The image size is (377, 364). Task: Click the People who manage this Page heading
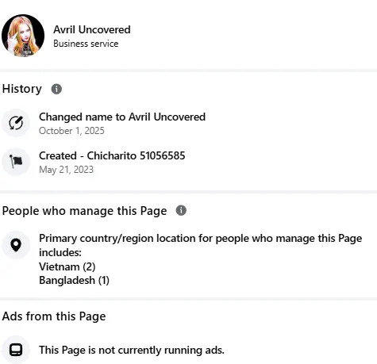coord(84,211)
